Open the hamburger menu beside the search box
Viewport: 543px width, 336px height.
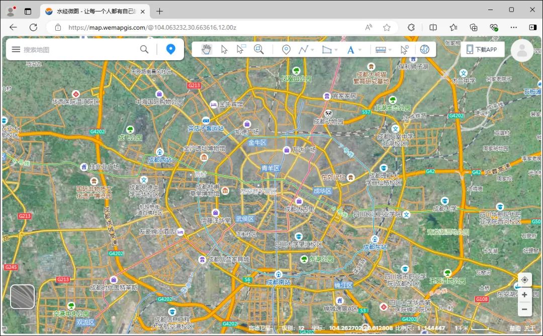[x=16, y=50]
